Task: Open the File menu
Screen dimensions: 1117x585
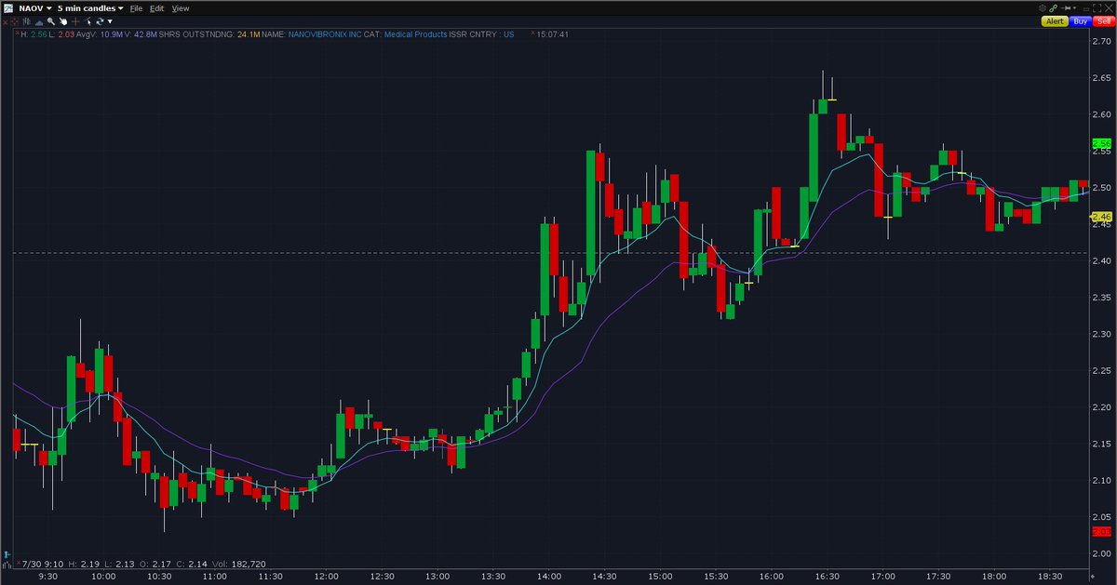Action: (x=136, y=8)
